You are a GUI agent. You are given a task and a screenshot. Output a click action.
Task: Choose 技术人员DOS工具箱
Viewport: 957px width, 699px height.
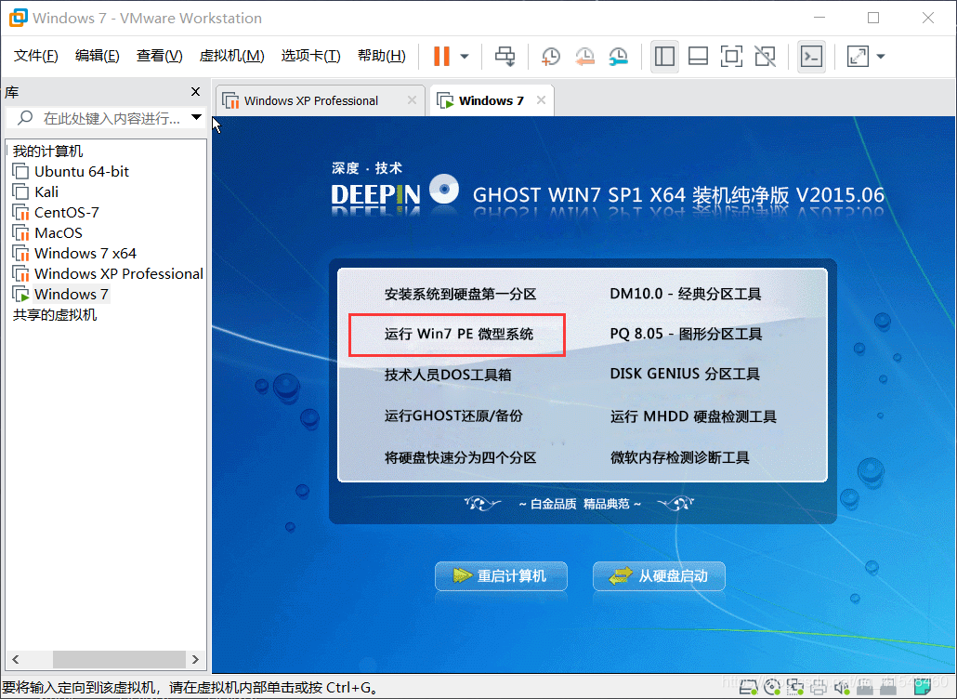[448, 375]
